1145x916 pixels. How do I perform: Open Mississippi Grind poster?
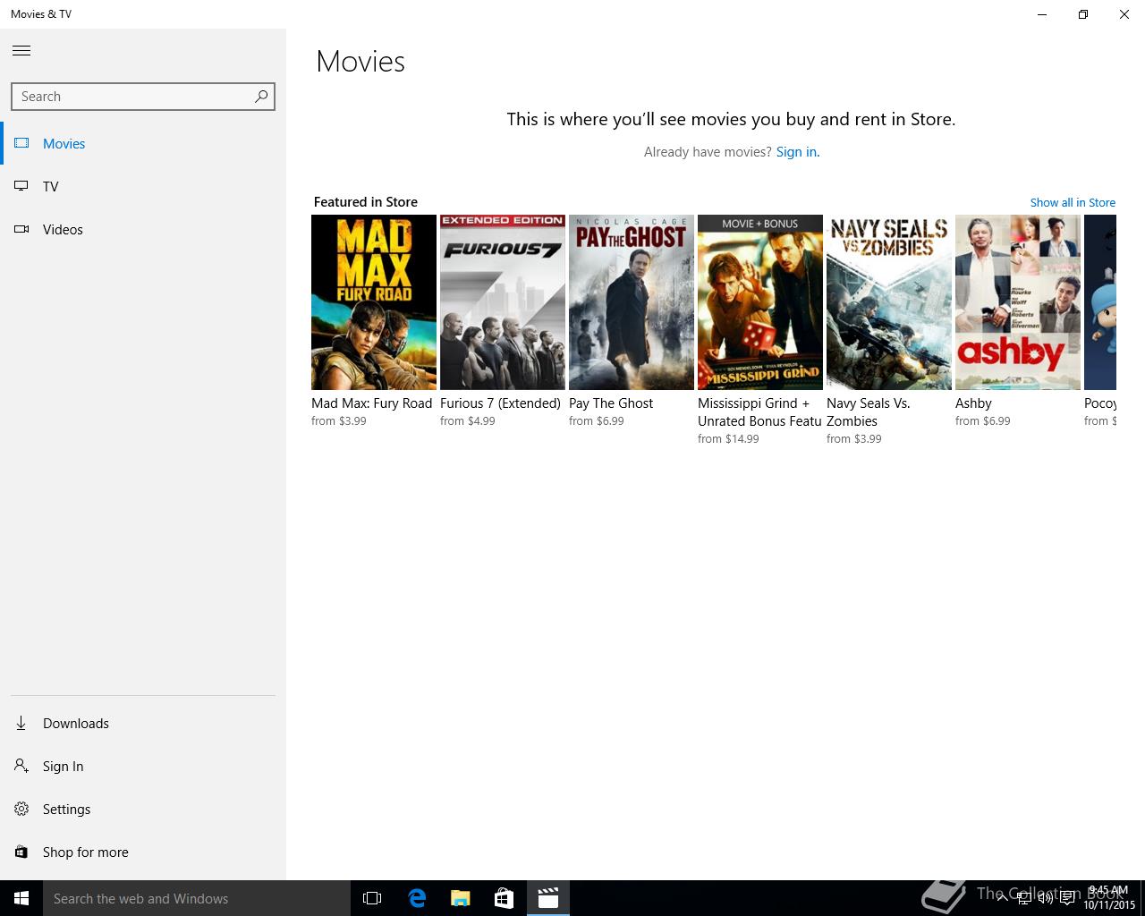pyautogui.click(x=760, y=302)
